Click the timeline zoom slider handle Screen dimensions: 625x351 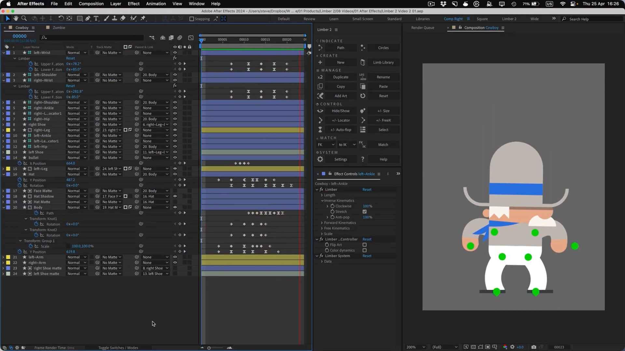pyautogui.click(x=209, y=348)
